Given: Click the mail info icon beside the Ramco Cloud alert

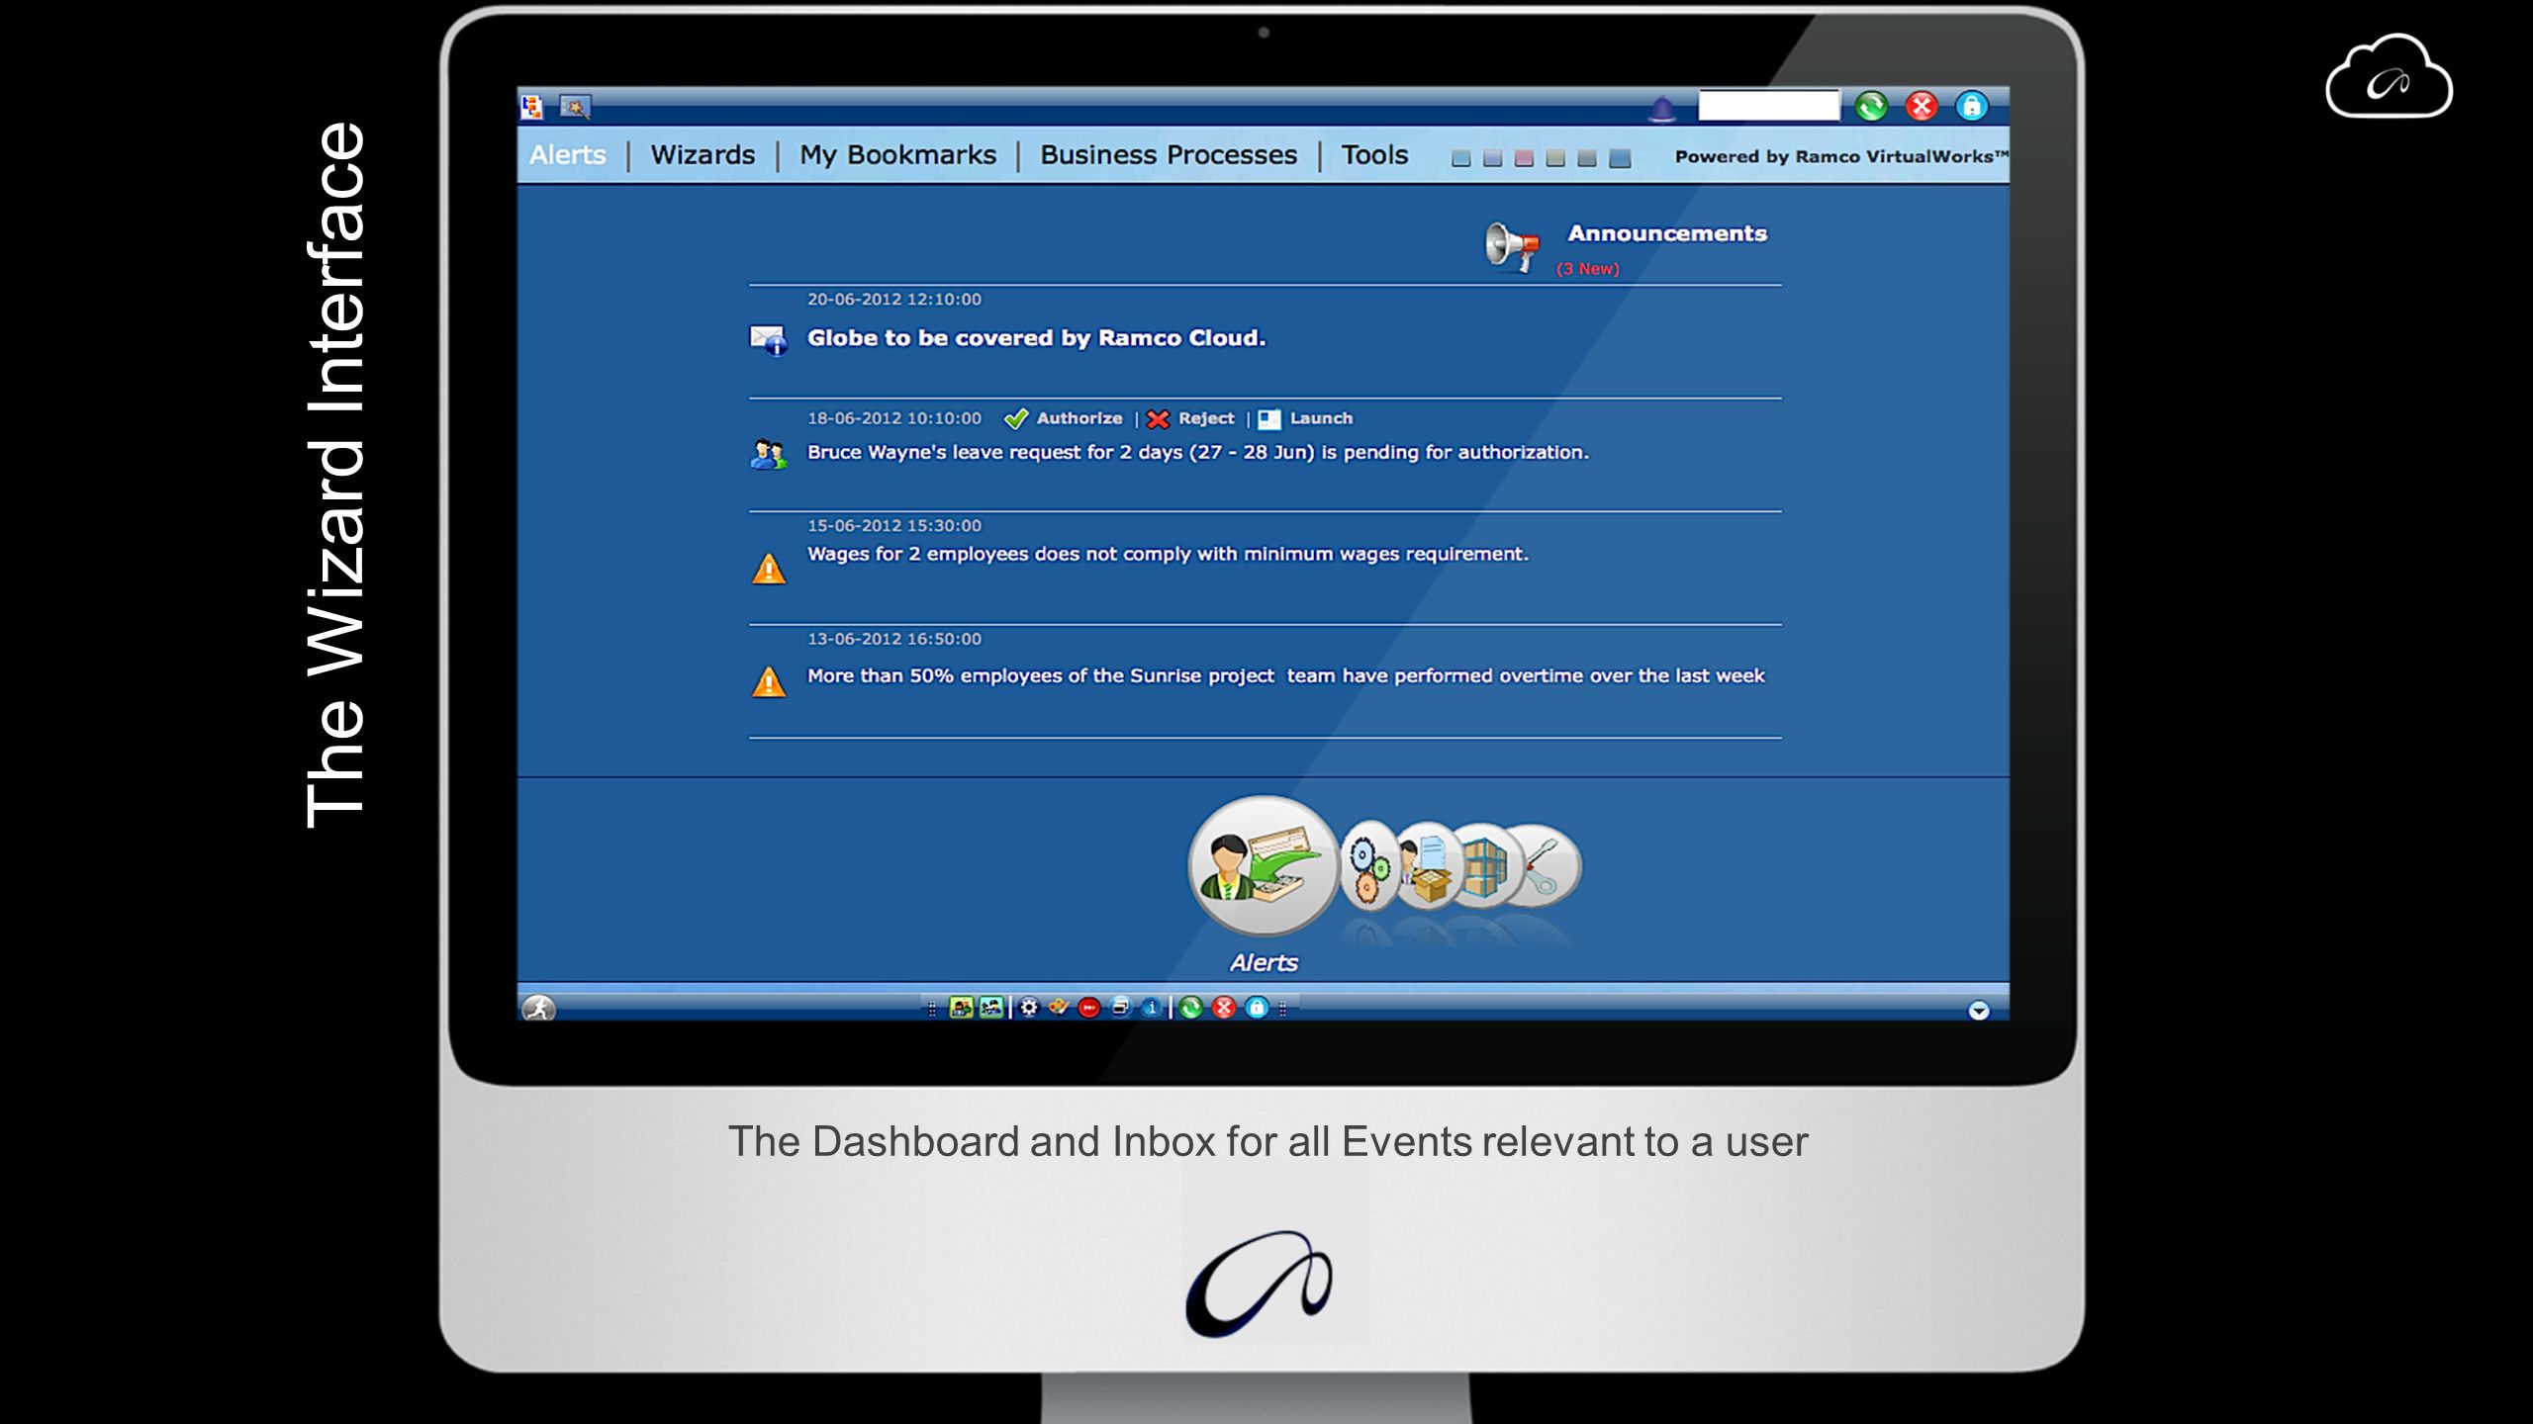Looking at the screenshot, I should coord(769,339).
